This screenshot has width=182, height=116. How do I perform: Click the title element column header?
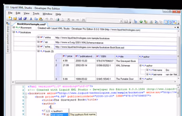tap(127, 57)
